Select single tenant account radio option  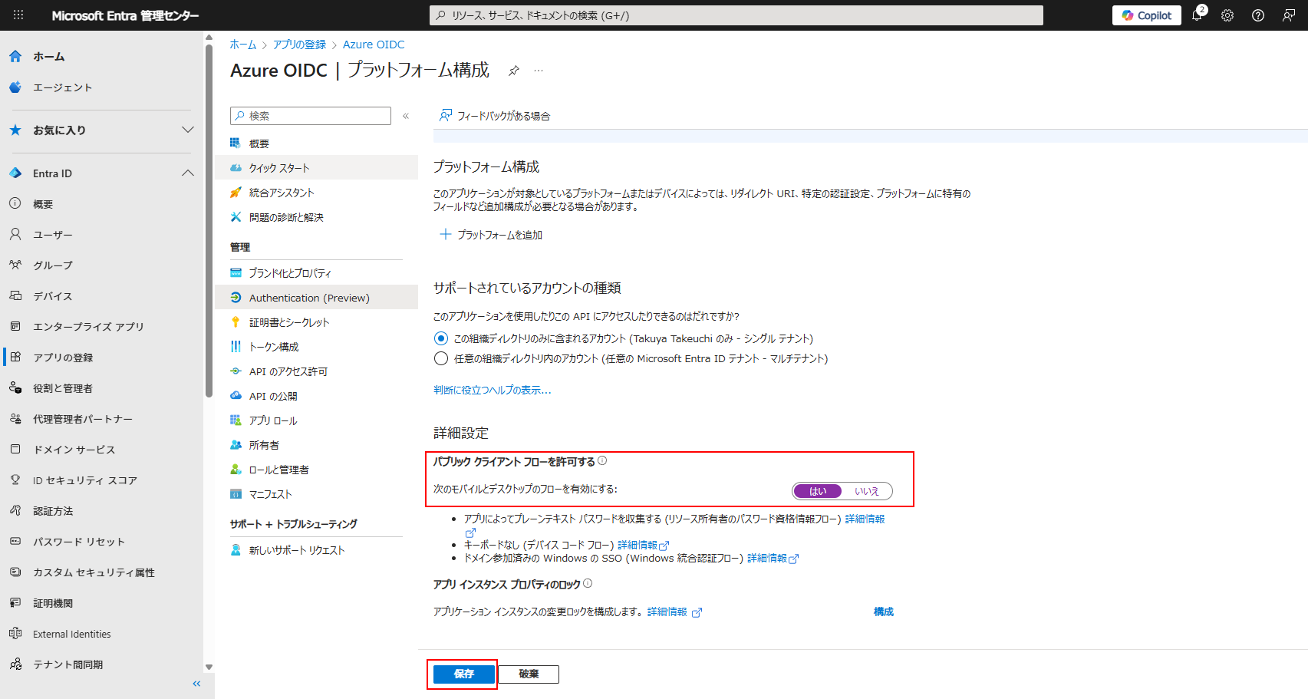(x=441, y=338)
